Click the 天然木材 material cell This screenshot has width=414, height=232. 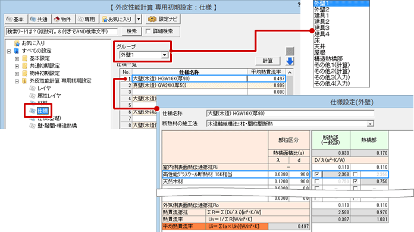tap(215, 181)
